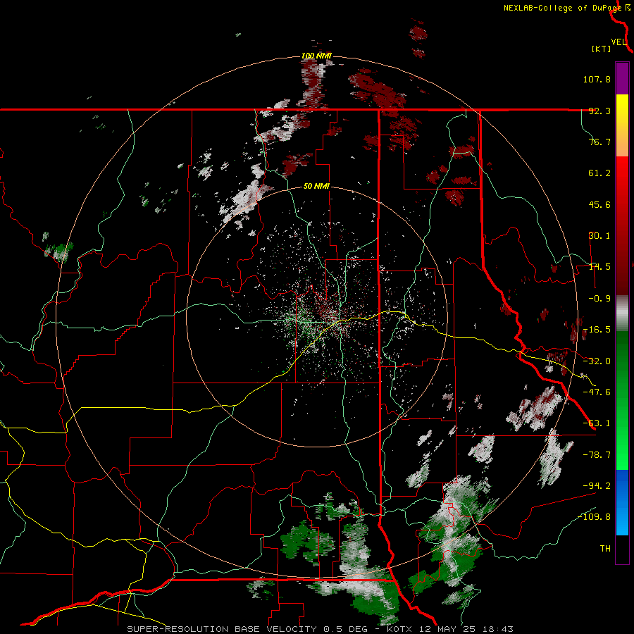Image resolution: width=634 pixels, height=634 pixels.
Task: Select the 76.7 velocity scale value
Action: [x=599, y=142]
